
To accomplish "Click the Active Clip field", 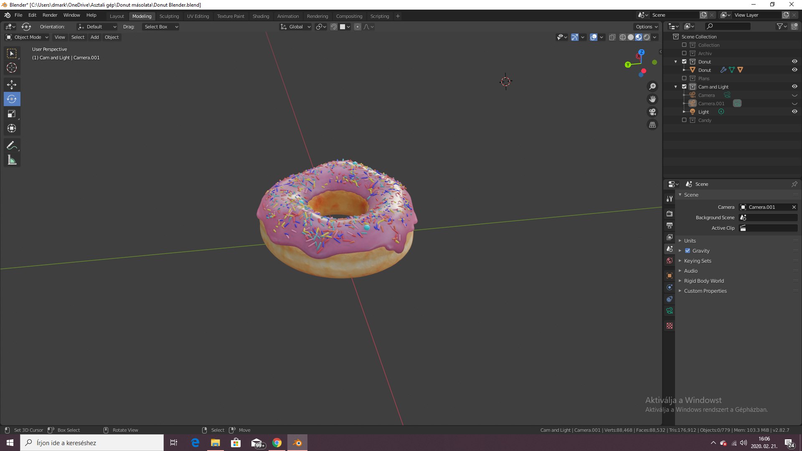I will tap(768, 228).
